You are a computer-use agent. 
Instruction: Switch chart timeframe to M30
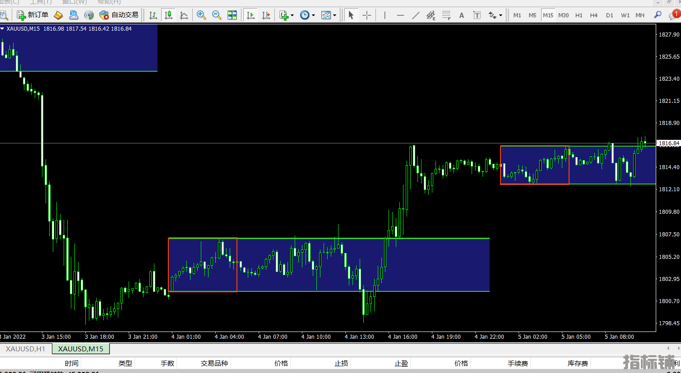[x=563, y=15]
